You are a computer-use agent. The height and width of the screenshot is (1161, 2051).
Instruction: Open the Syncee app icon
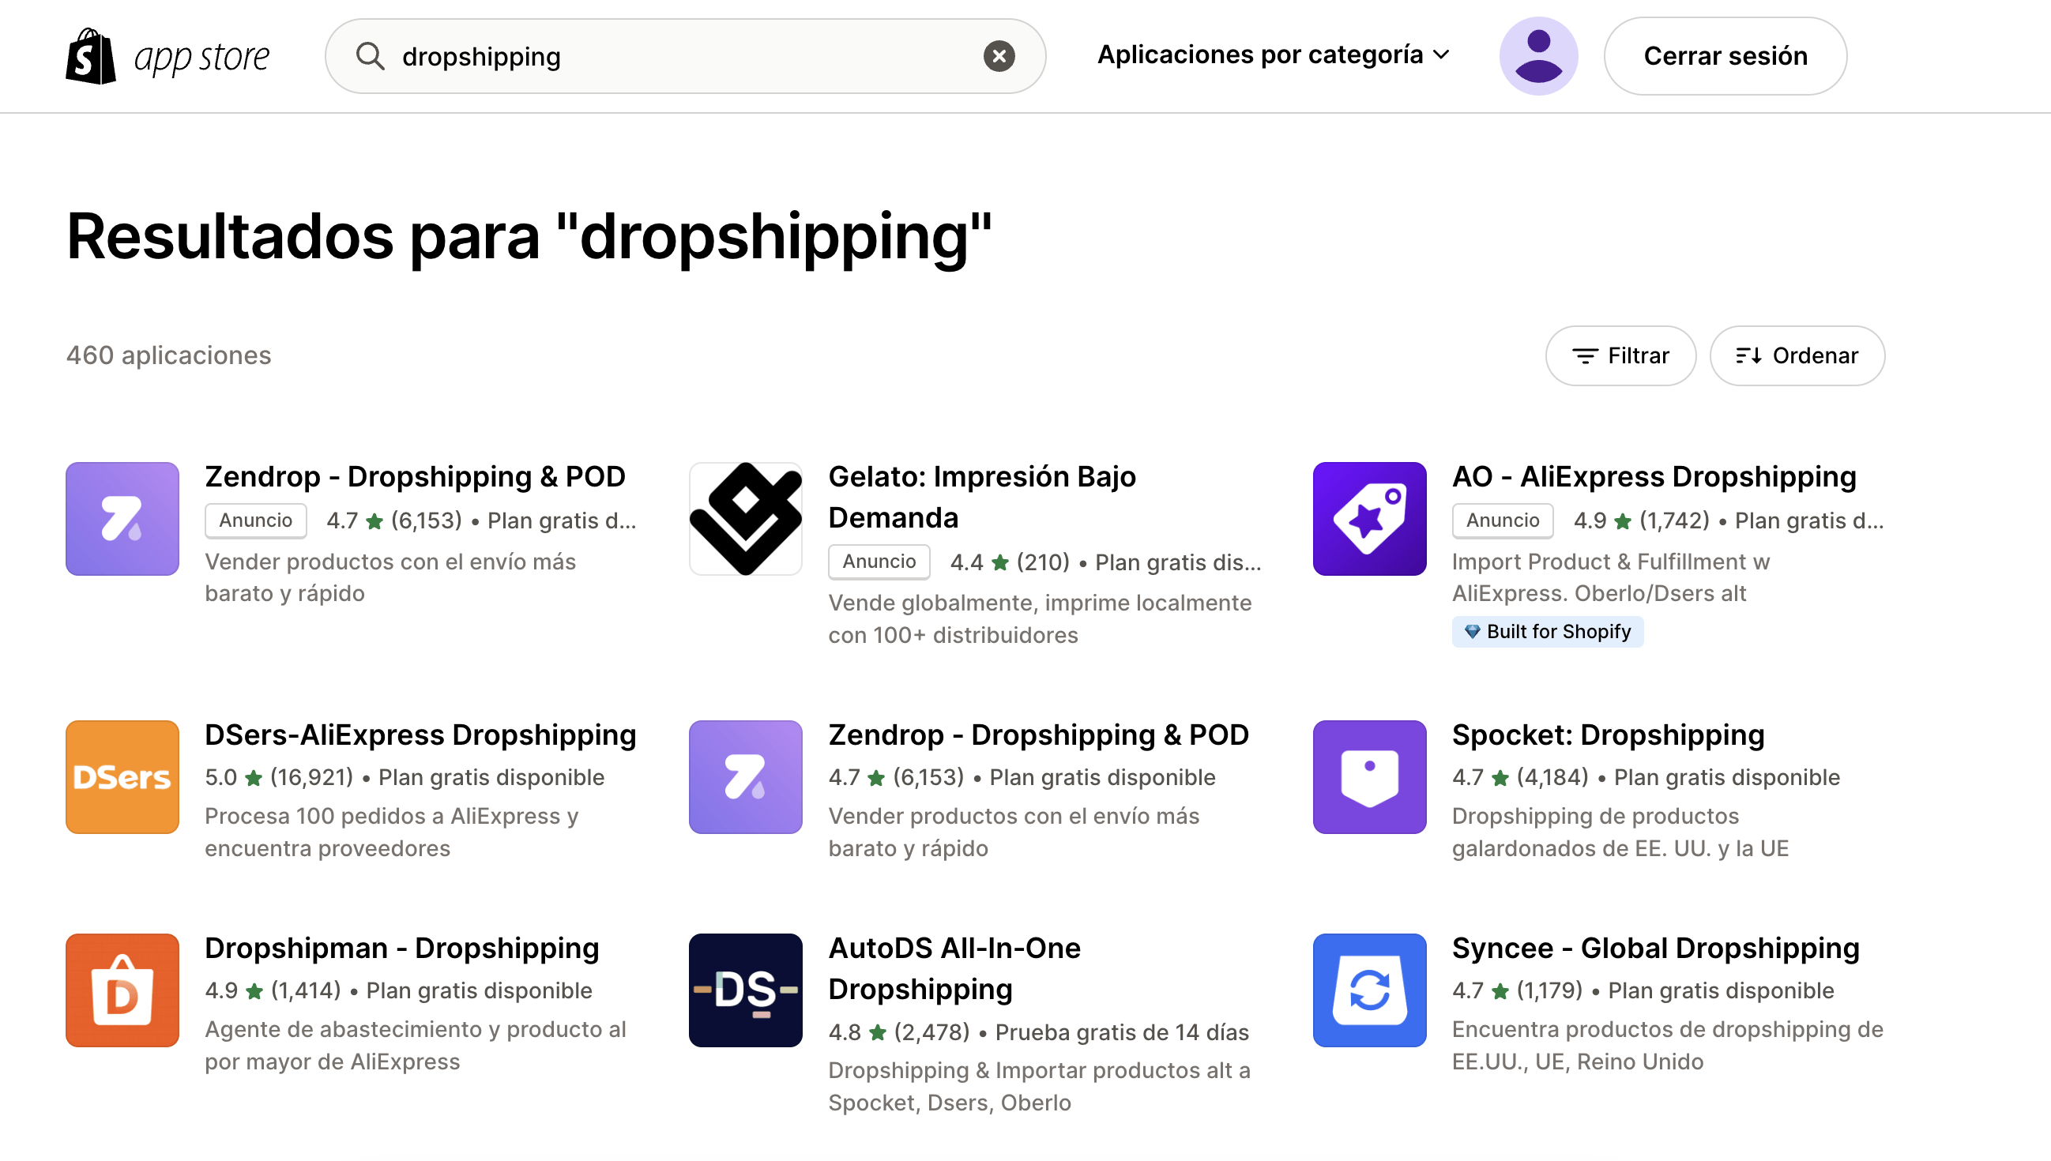[x=1369, y=990]
